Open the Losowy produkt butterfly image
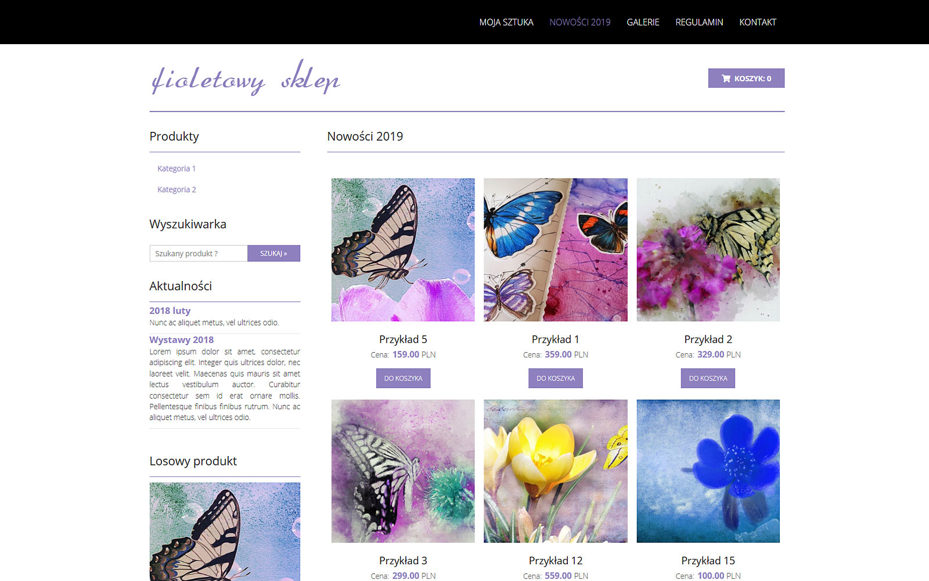The height and width of the screenshot is (581, 929). (x=225, y=532)
